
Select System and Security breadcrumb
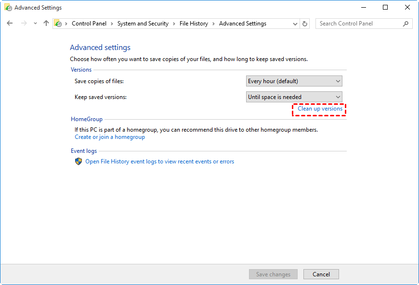click(x=143, y=24)
